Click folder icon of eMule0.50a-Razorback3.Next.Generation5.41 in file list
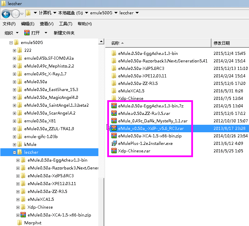The width and height of the screenshot is (249, 226). [114, 61]
